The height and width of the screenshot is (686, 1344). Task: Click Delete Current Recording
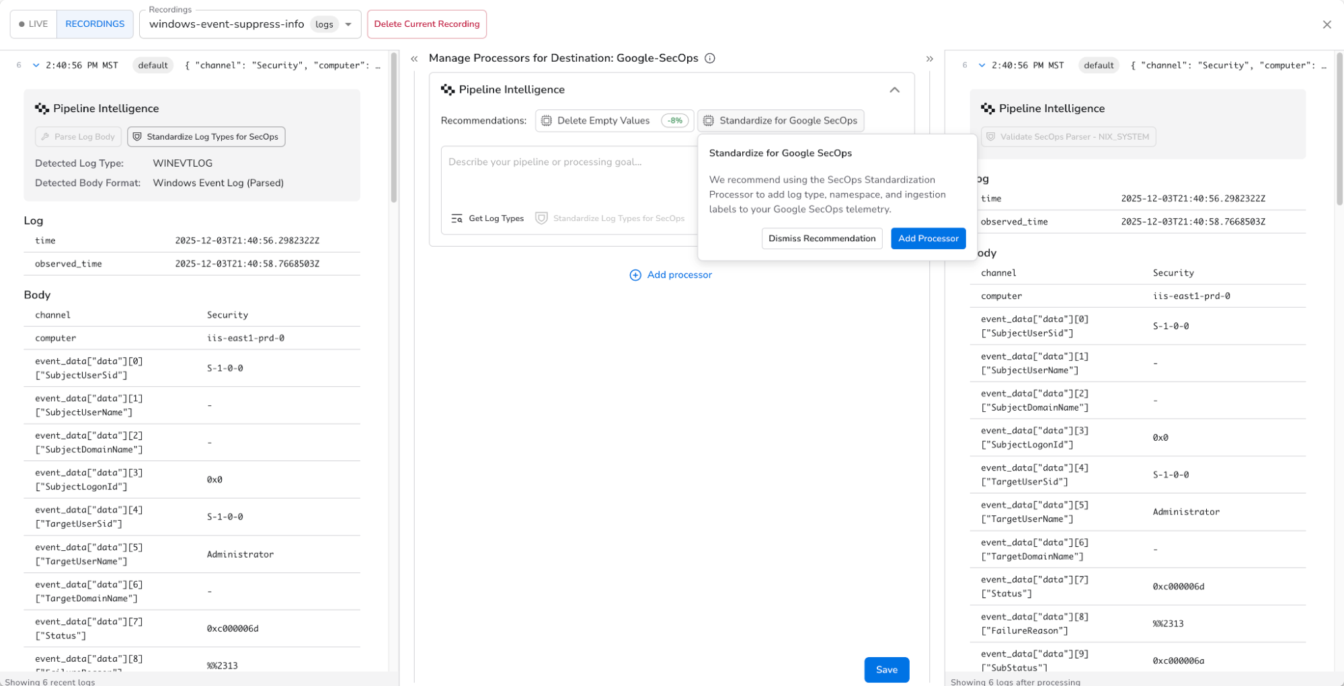(427, 24)
